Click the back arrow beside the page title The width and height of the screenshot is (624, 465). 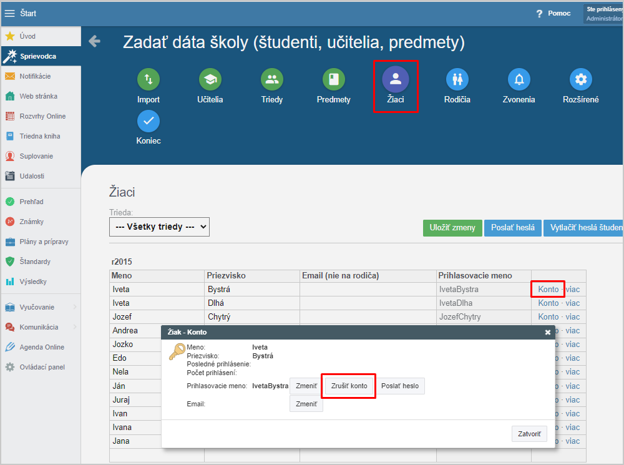tap(94, 41)
